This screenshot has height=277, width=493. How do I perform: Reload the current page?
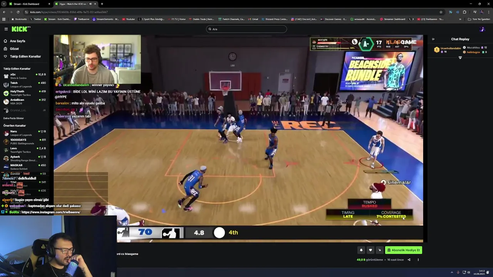(x=18, y=12)
